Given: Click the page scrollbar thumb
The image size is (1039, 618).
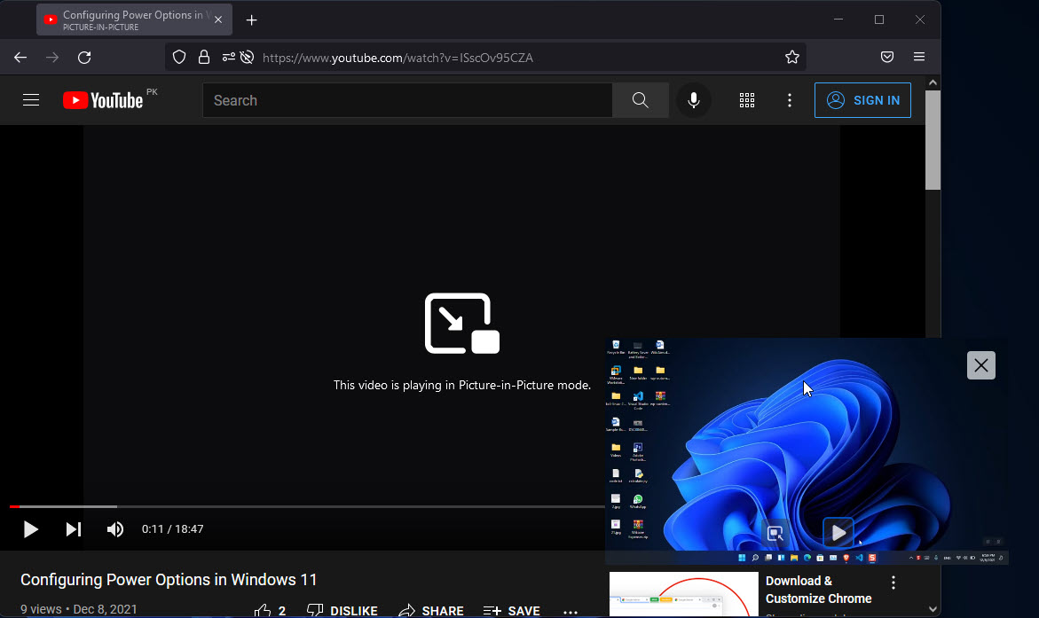Looking at the screenshot, I should (x=933, y=140).
